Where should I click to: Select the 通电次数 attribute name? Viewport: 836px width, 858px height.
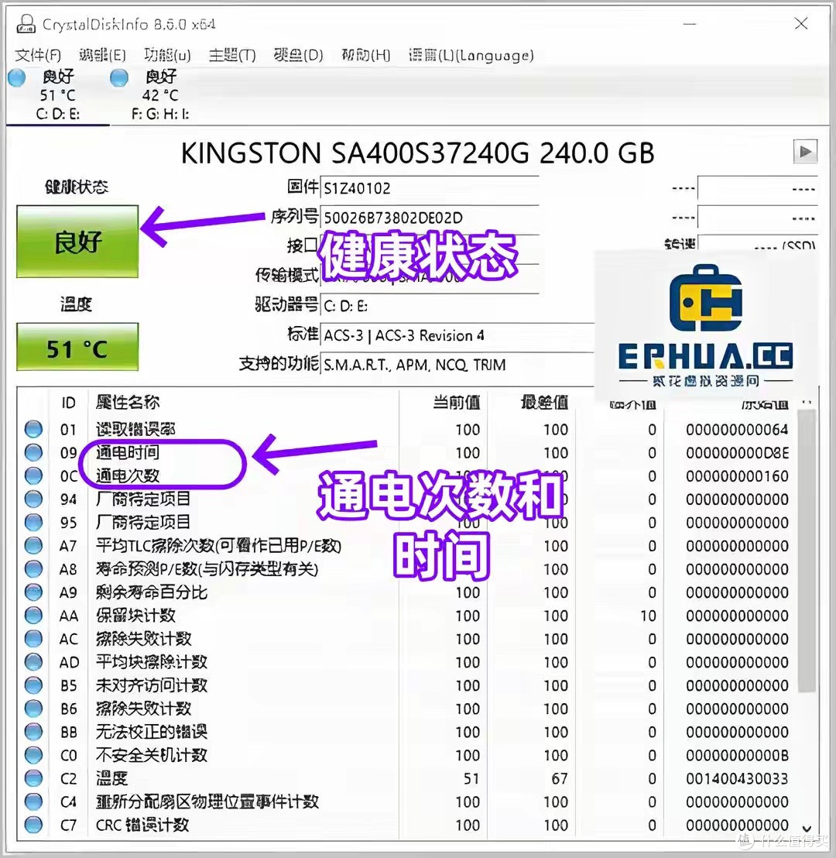128,475
